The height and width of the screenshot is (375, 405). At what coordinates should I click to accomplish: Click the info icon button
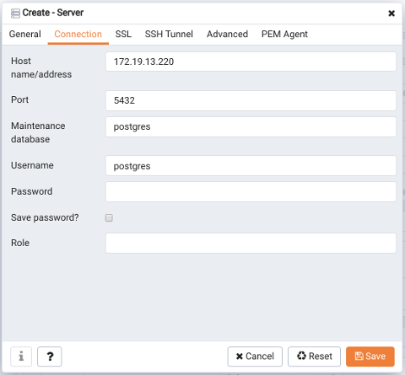tap(21, 356)
